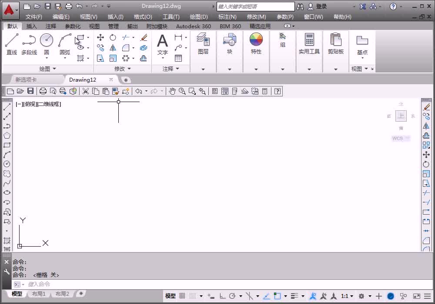Open the 修改(M) menu

256,17
